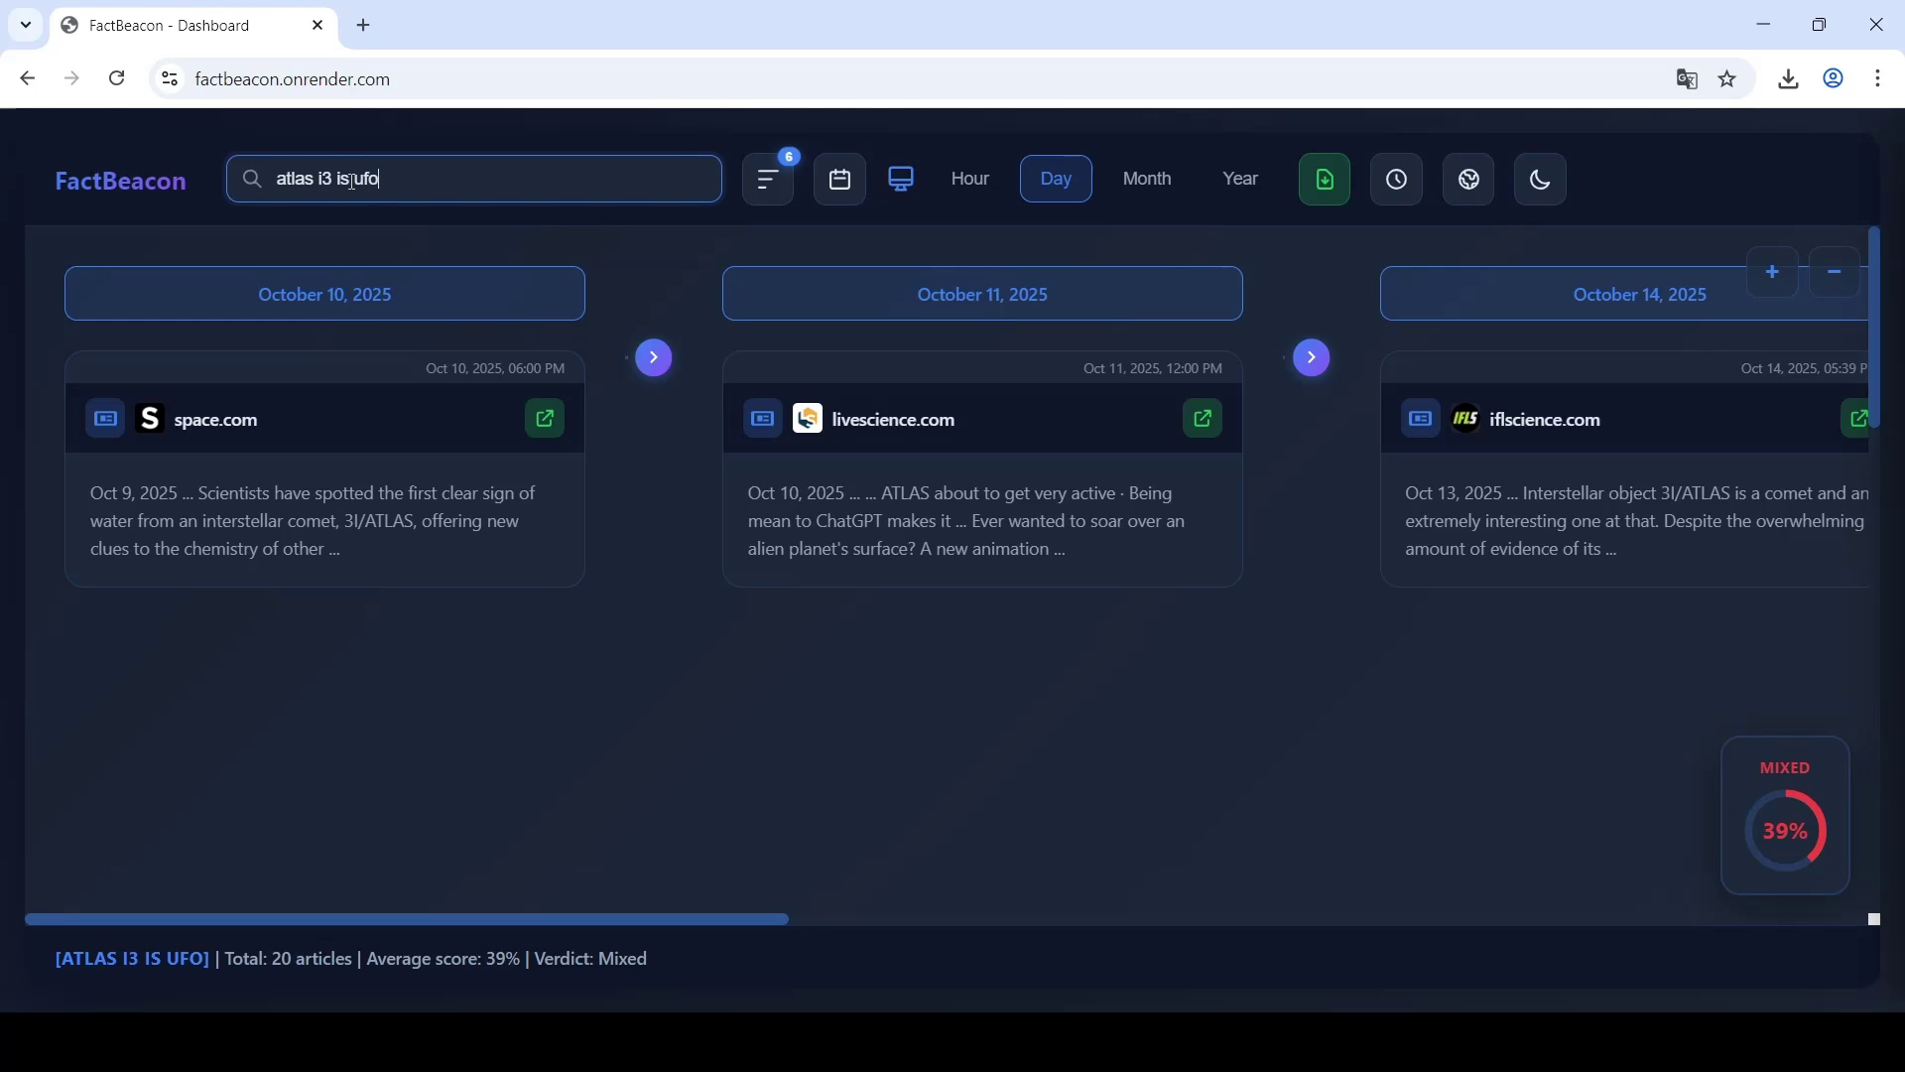Open the filter list with badge 6

pyautogui.click(x=769, y=180)
